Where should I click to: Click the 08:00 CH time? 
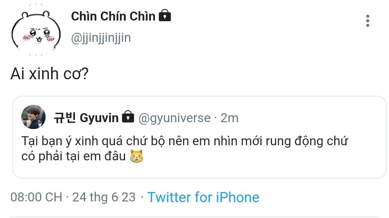tap(36, 197)
